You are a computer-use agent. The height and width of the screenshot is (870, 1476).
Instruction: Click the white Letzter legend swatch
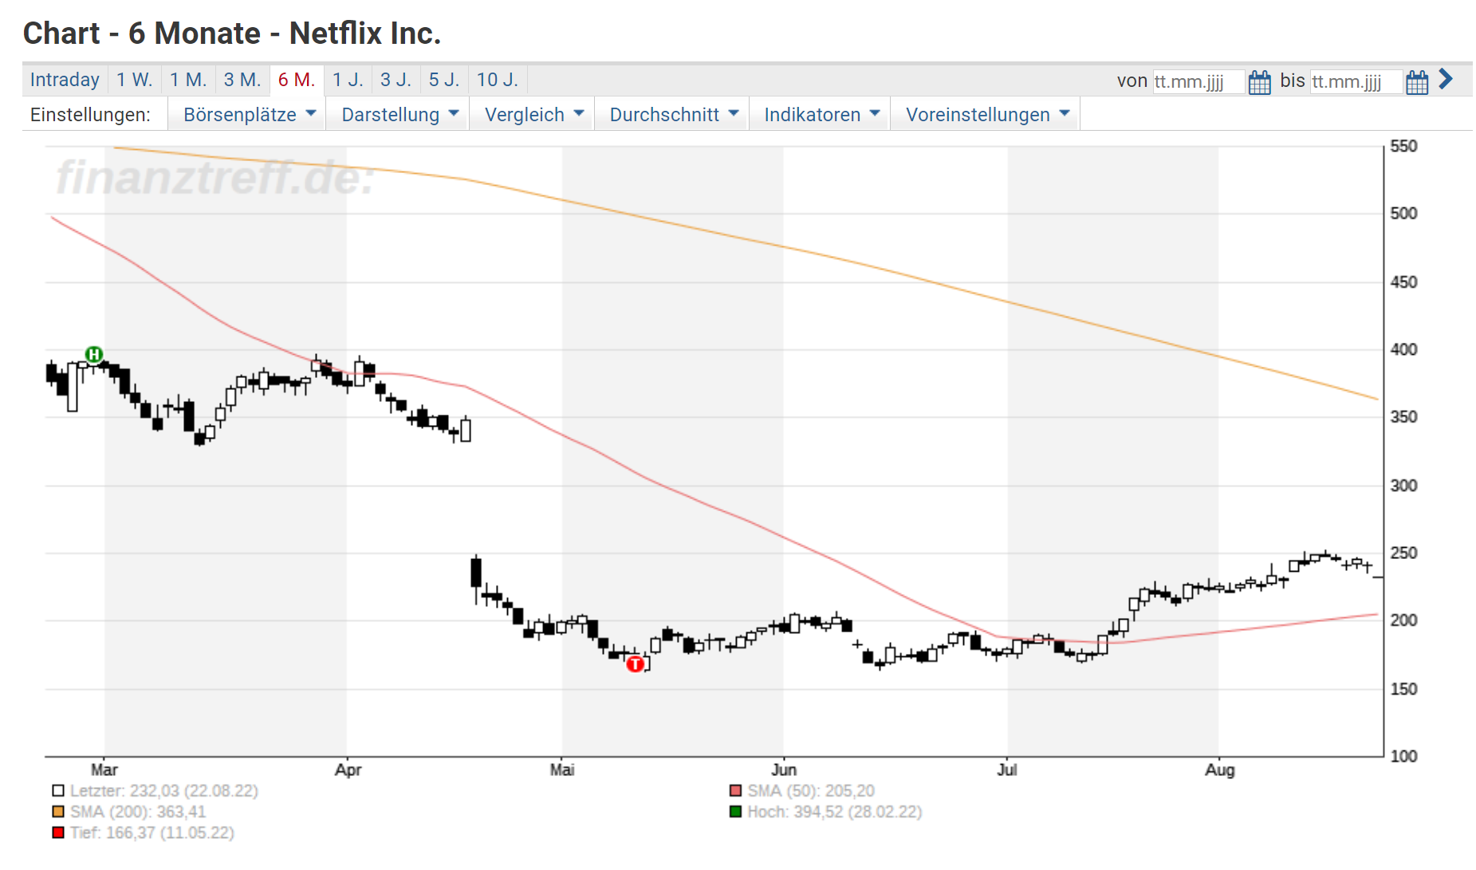tap(58, 791)
